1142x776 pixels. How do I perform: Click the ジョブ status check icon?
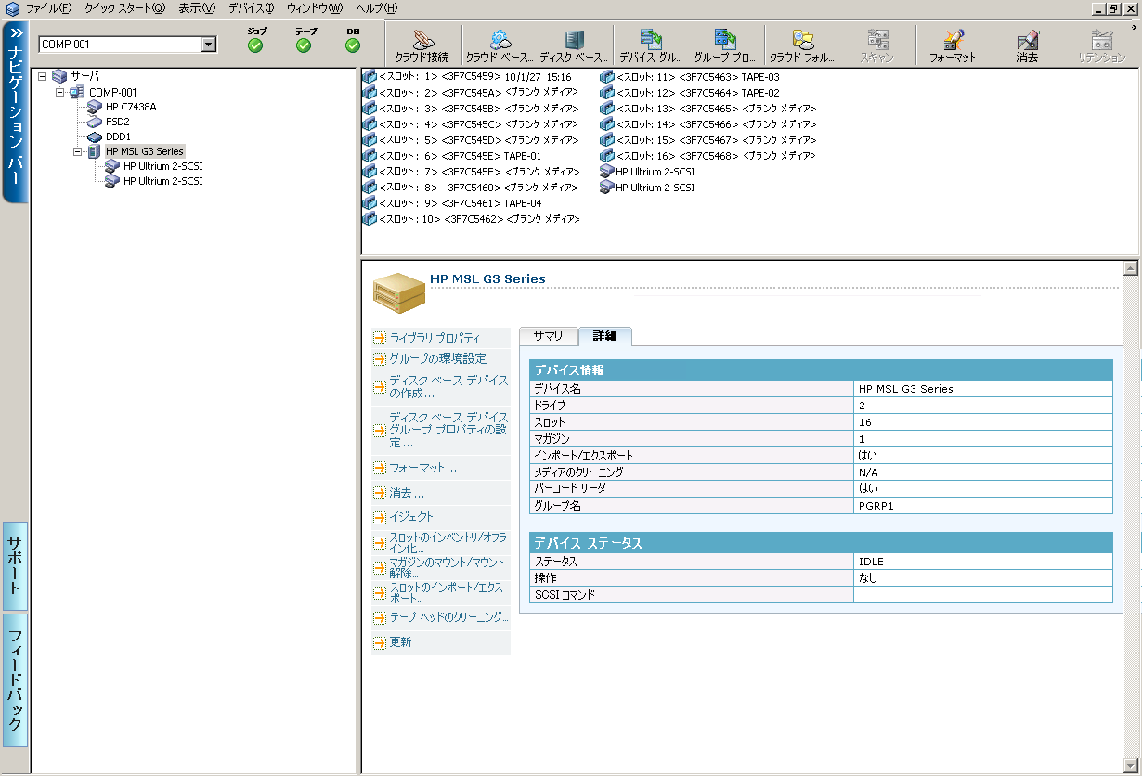[255, 45]
